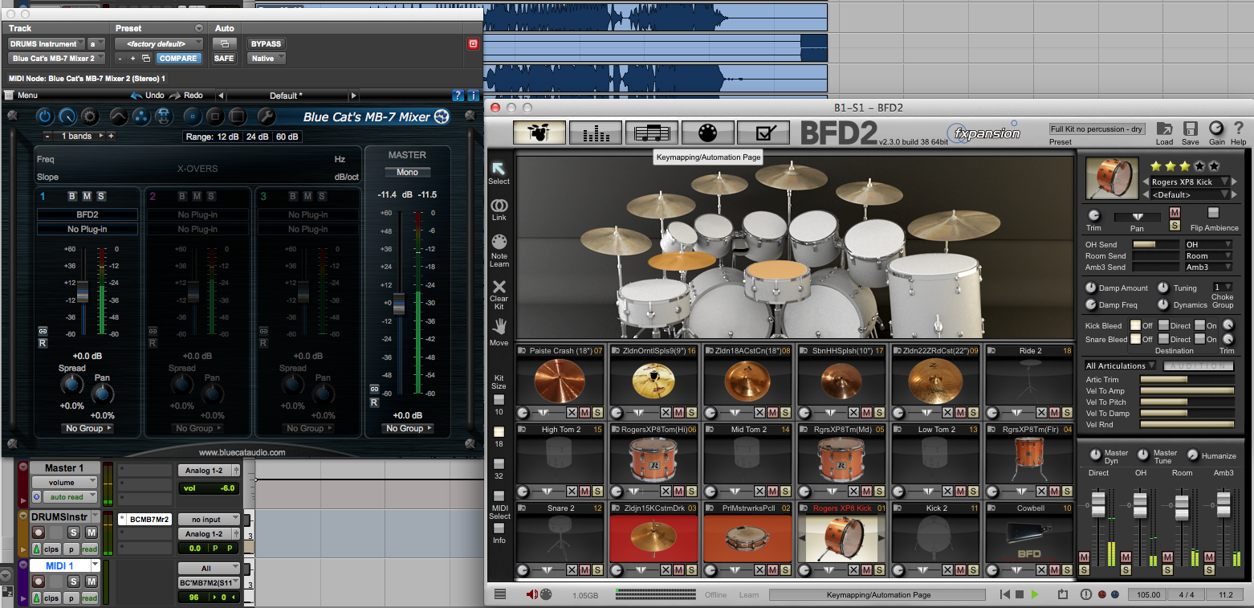Click the BFD2 audio speaker icon
The image size is (1254, 608).
(x=531, y=594)
